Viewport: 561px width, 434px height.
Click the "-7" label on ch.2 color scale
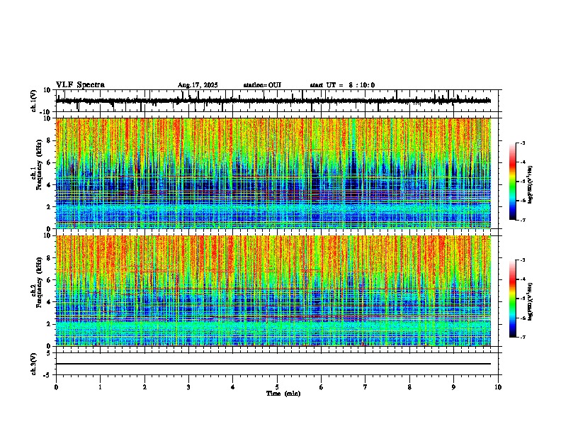pos(523,337)
